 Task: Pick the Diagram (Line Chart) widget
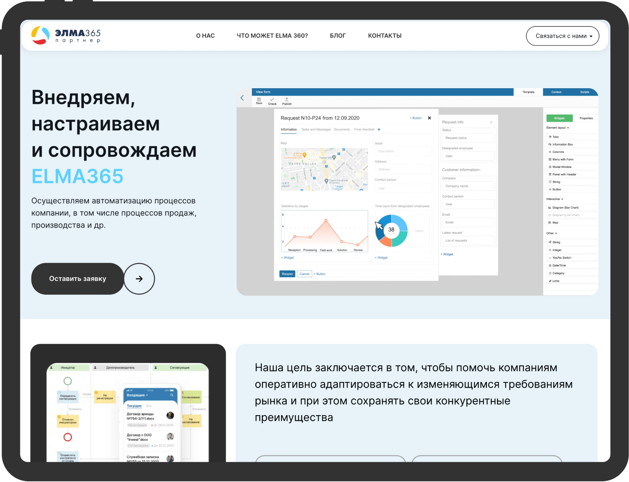(x=572, y=215)
